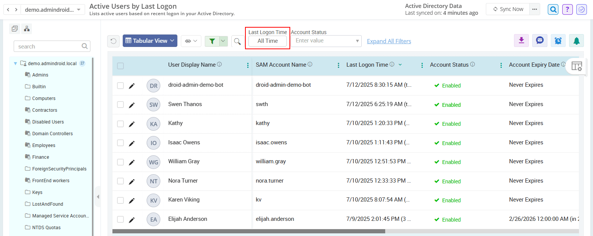Check the header select-all checkbox

tap(120, 65)
